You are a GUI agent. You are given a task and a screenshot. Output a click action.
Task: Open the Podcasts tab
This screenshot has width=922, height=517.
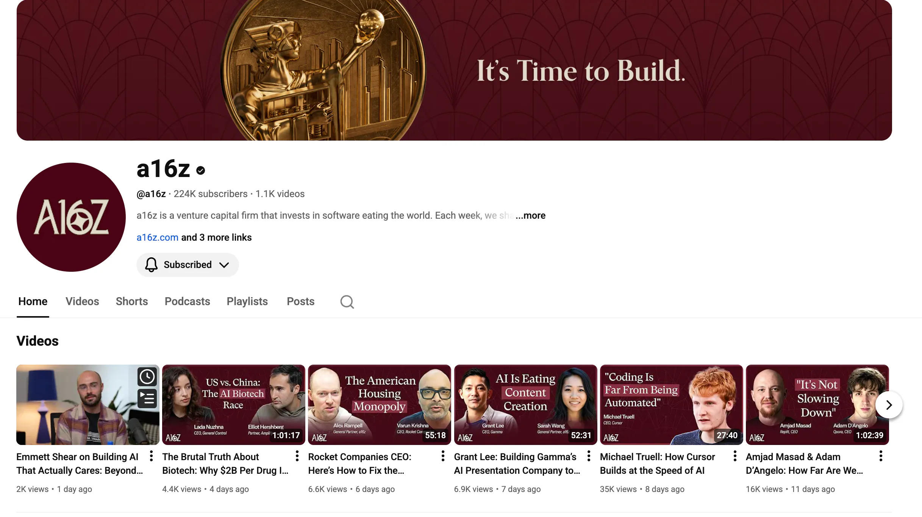point(187,301)
